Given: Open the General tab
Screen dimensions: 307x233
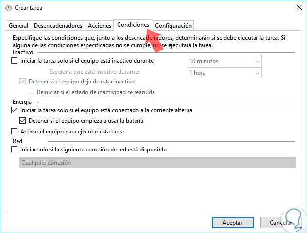Looking at the screenshot, I should (x=18, y=26).
